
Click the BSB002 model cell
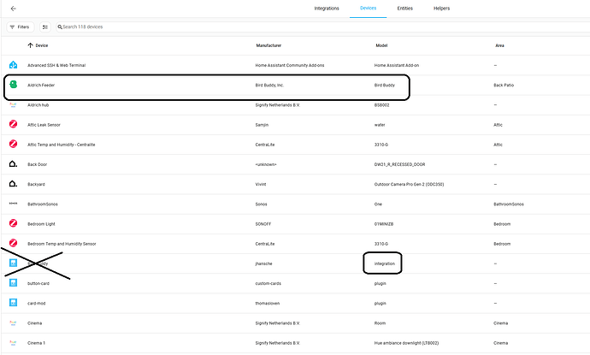click(x=382, y=105)
